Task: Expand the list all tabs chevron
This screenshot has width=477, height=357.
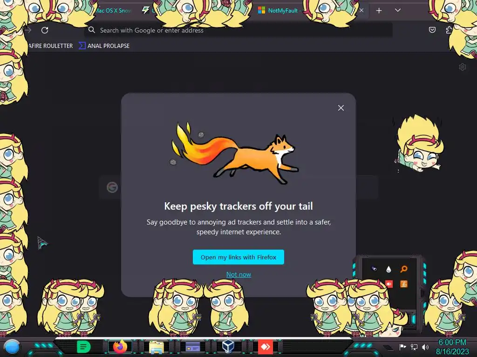Action: 398,10
